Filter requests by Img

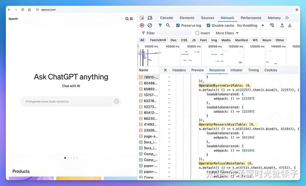point(214,40)
